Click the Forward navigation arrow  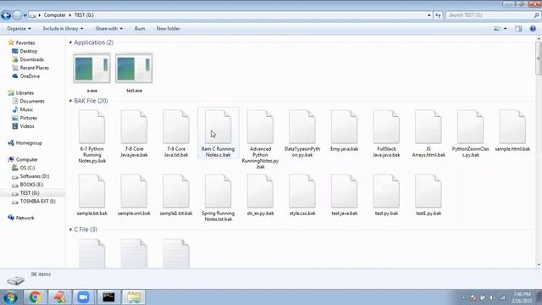pyautogui.click(x=17, y=15)
